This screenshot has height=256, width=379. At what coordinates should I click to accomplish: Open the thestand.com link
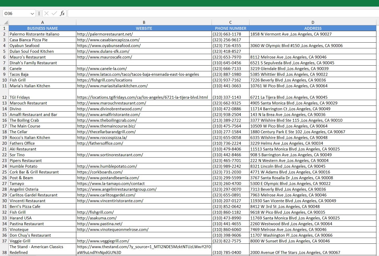144,249
